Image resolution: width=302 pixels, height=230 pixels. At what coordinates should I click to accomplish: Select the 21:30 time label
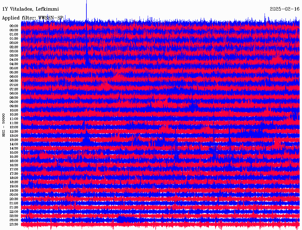(x=14, y=208)
